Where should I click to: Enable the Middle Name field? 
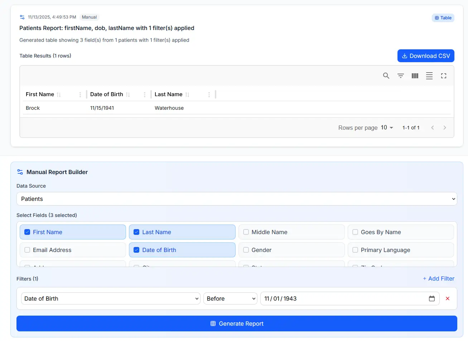coord(246,232)
